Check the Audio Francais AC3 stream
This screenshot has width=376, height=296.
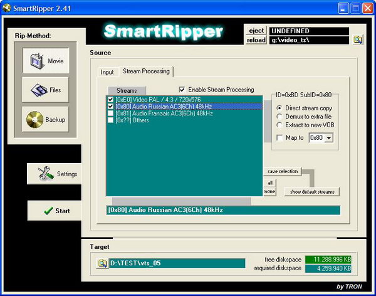[x=110, y=113]
